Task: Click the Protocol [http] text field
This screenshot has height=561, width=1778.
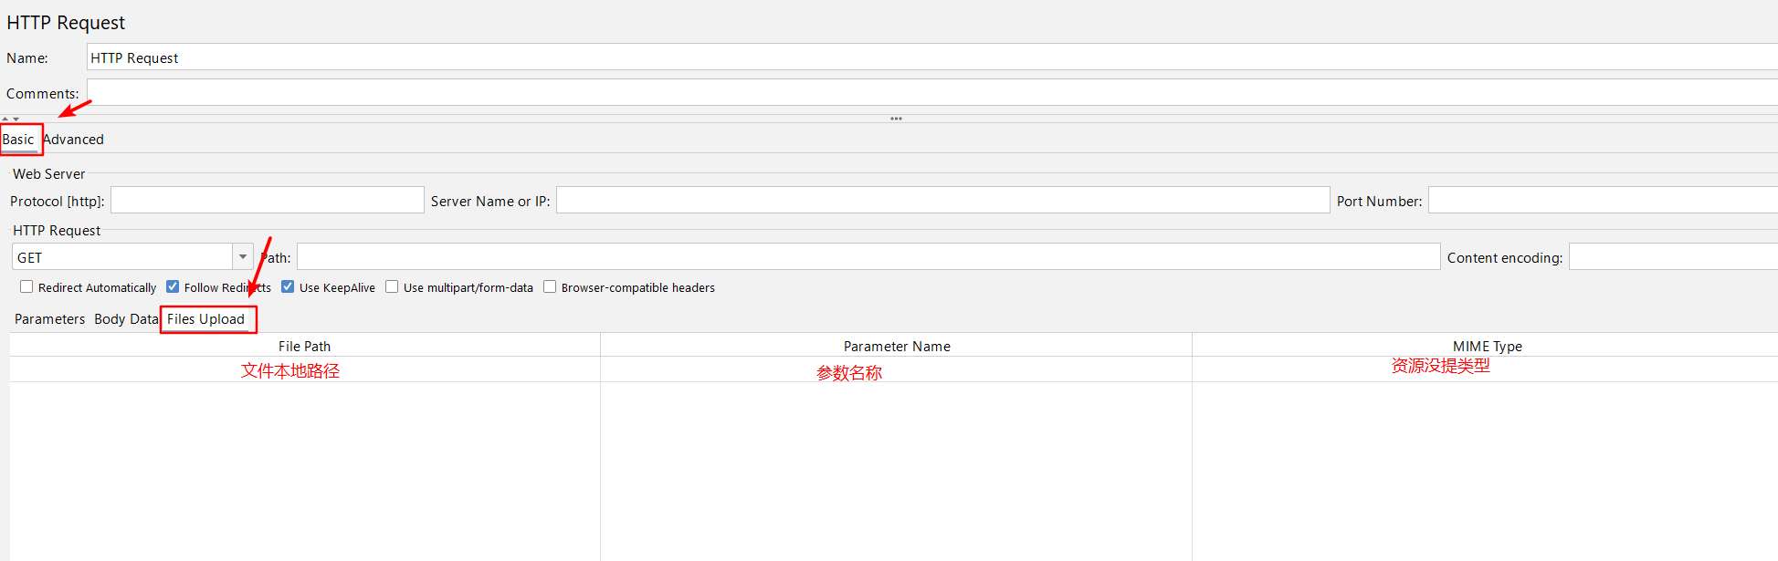Action: (x=267, y=201)
